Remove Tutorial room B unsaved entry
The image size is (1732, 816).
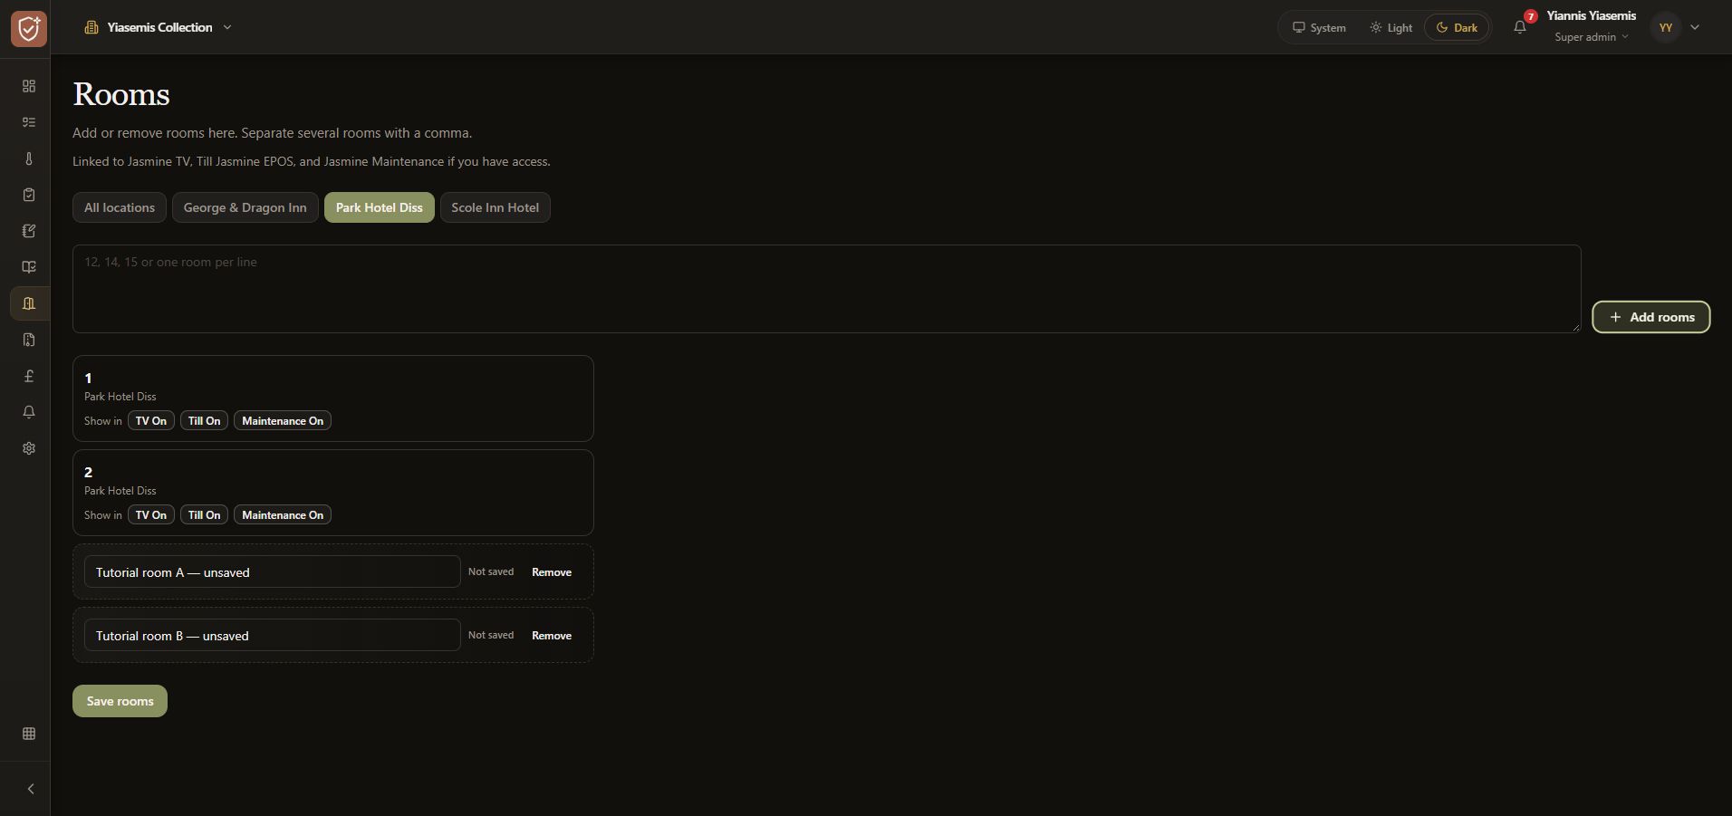(552, 636)
